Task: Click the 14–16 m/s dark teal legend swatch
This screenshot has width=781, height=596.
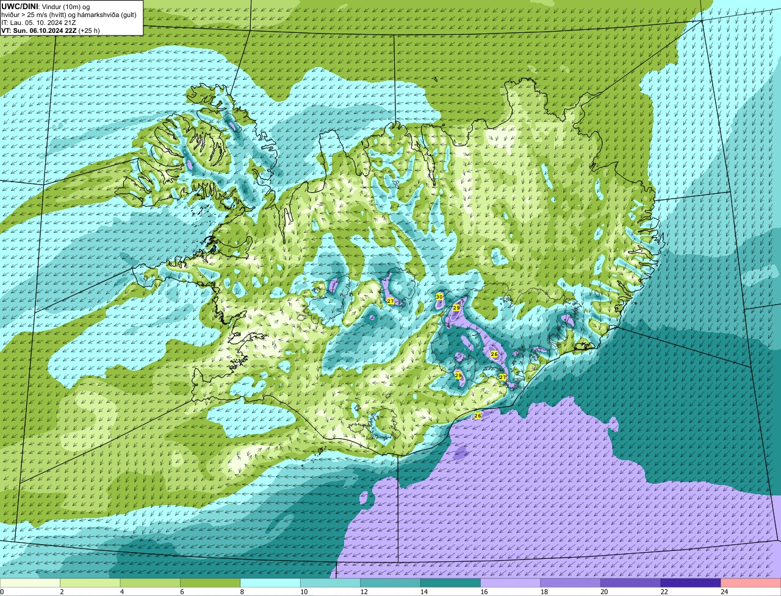Action: 451,583
